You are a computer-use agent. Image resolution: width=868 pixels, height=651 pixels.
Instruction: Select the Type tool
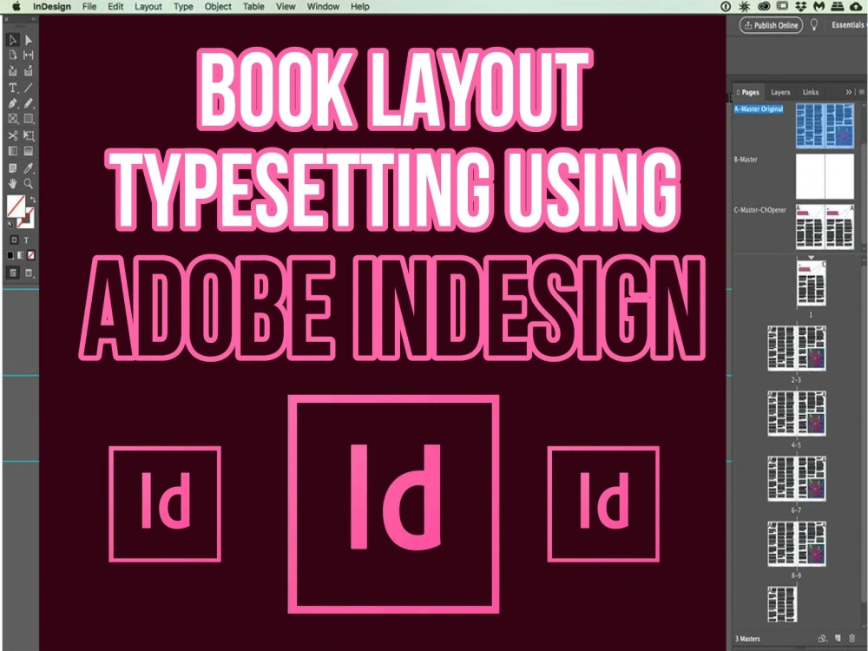(13, 88)
